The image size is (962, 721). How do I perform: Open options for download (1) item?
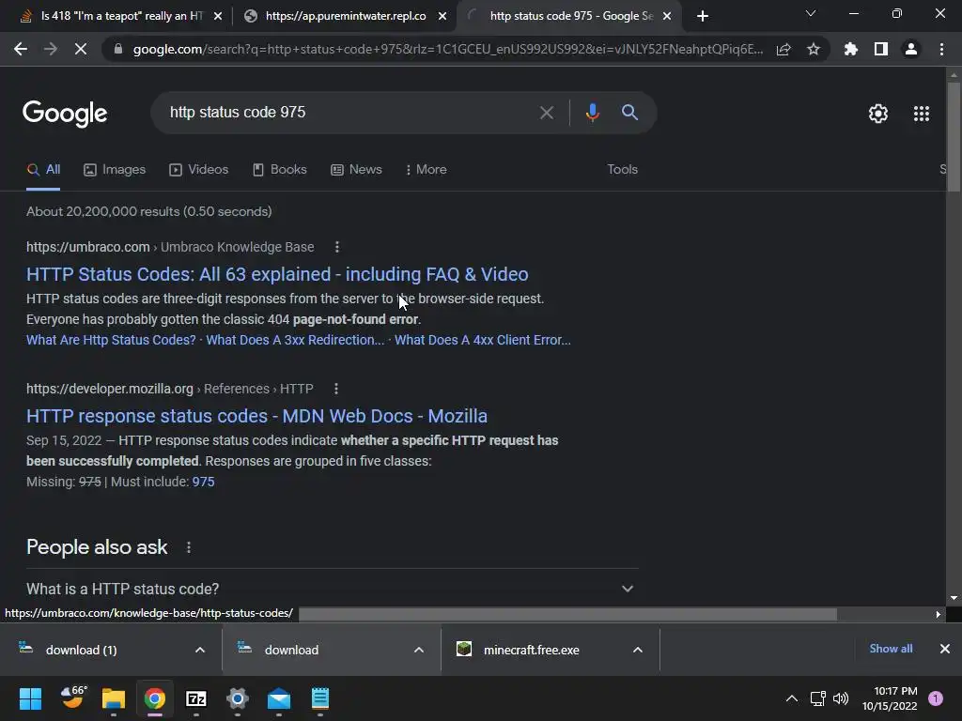[200, 650]
